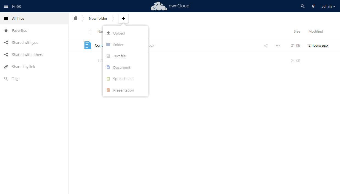340x194 pixels.
Task: Click the search magnifier icon
Action: pyautogui.click(x=302, y=6)
